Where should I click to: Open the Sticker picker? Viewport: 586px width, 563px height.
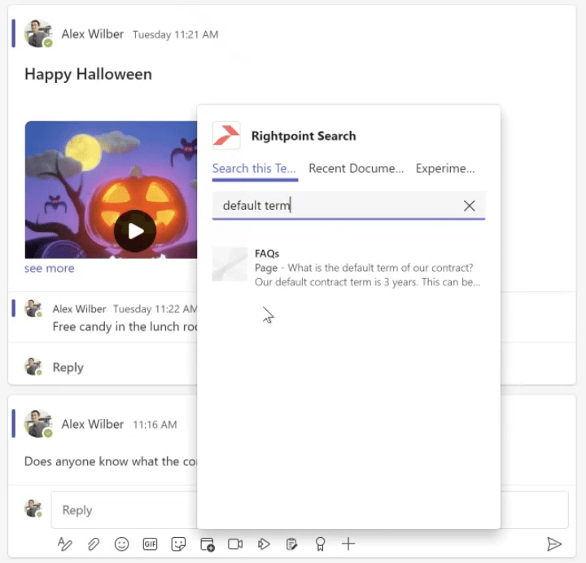(x=178, y=544)
